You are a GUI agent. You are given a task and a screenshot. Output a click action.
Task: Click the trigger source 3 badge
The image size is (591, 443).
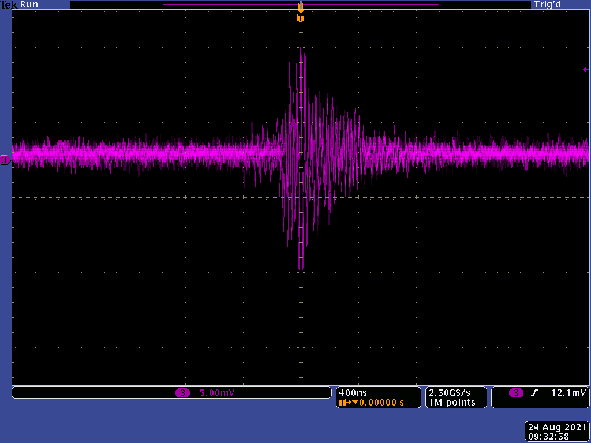(516, 393)
